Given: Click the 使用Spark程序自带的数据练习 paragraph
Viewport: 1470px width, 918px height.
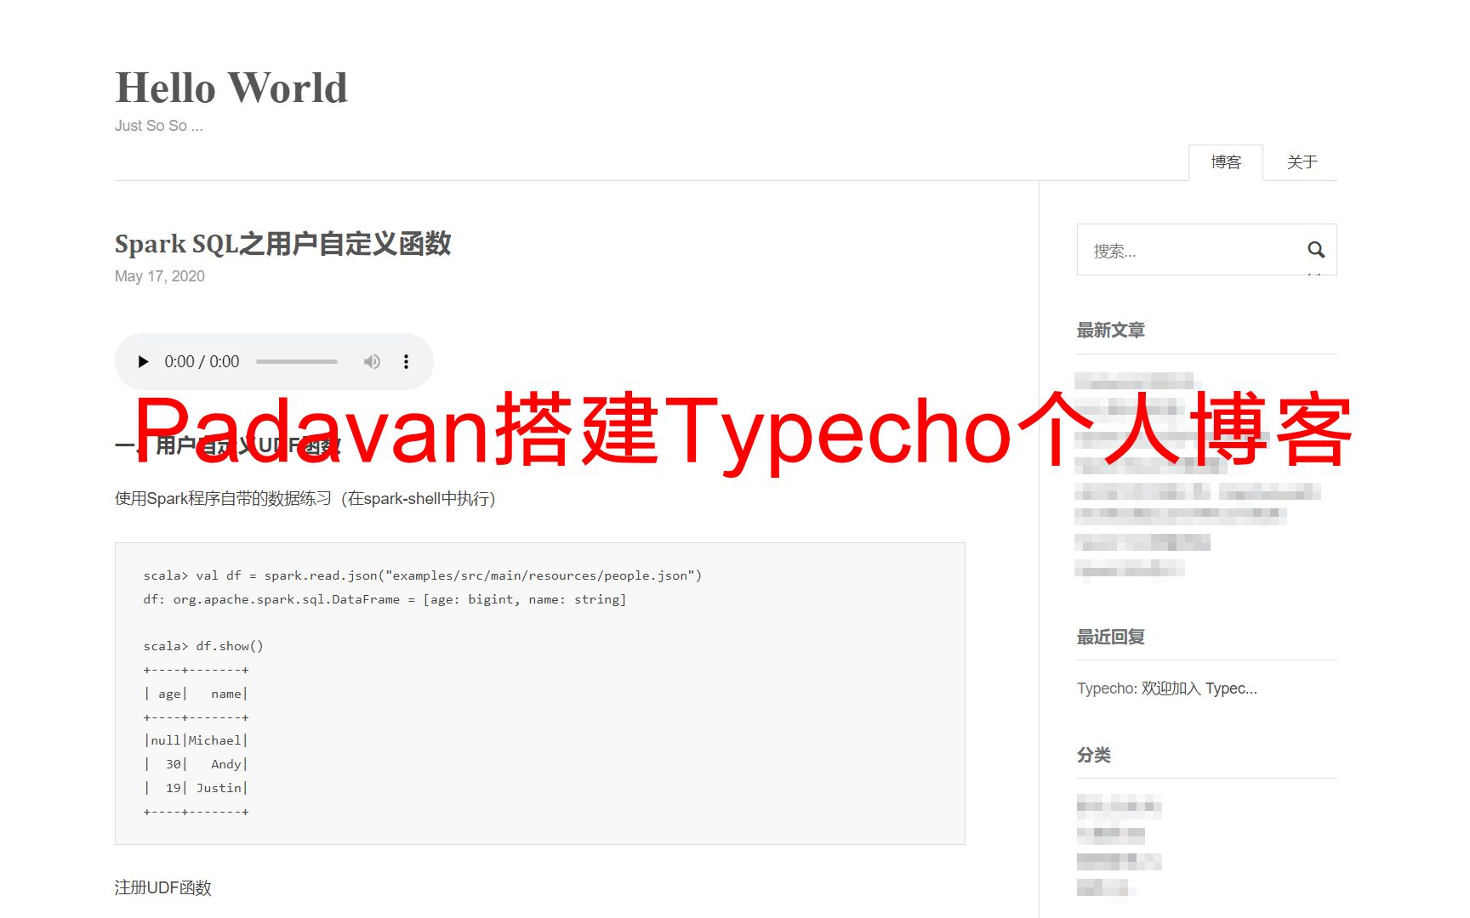Looking at the screenshot, I should 305,498.
